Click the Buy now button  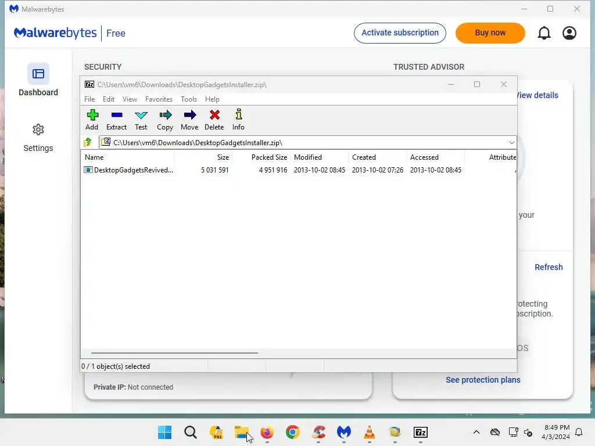(490, 33)
